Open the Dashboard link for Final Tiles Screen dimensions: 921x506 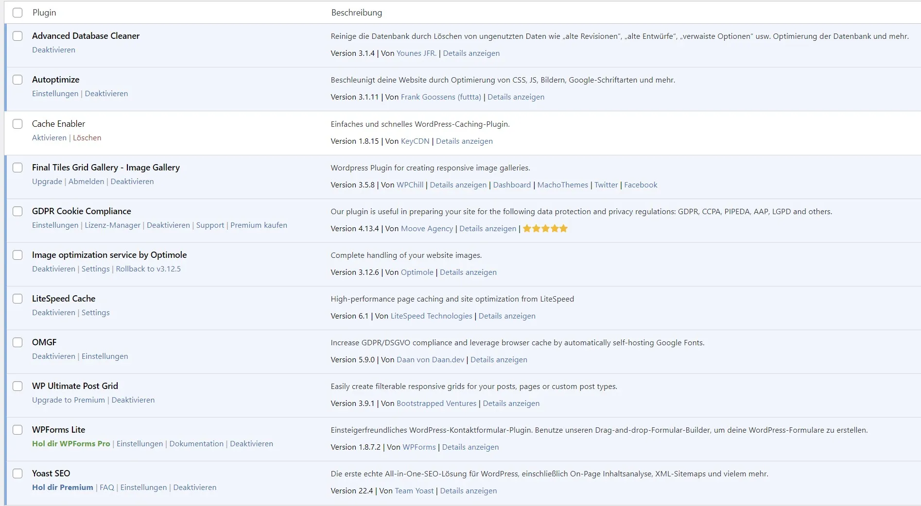(x=512, y=185)
